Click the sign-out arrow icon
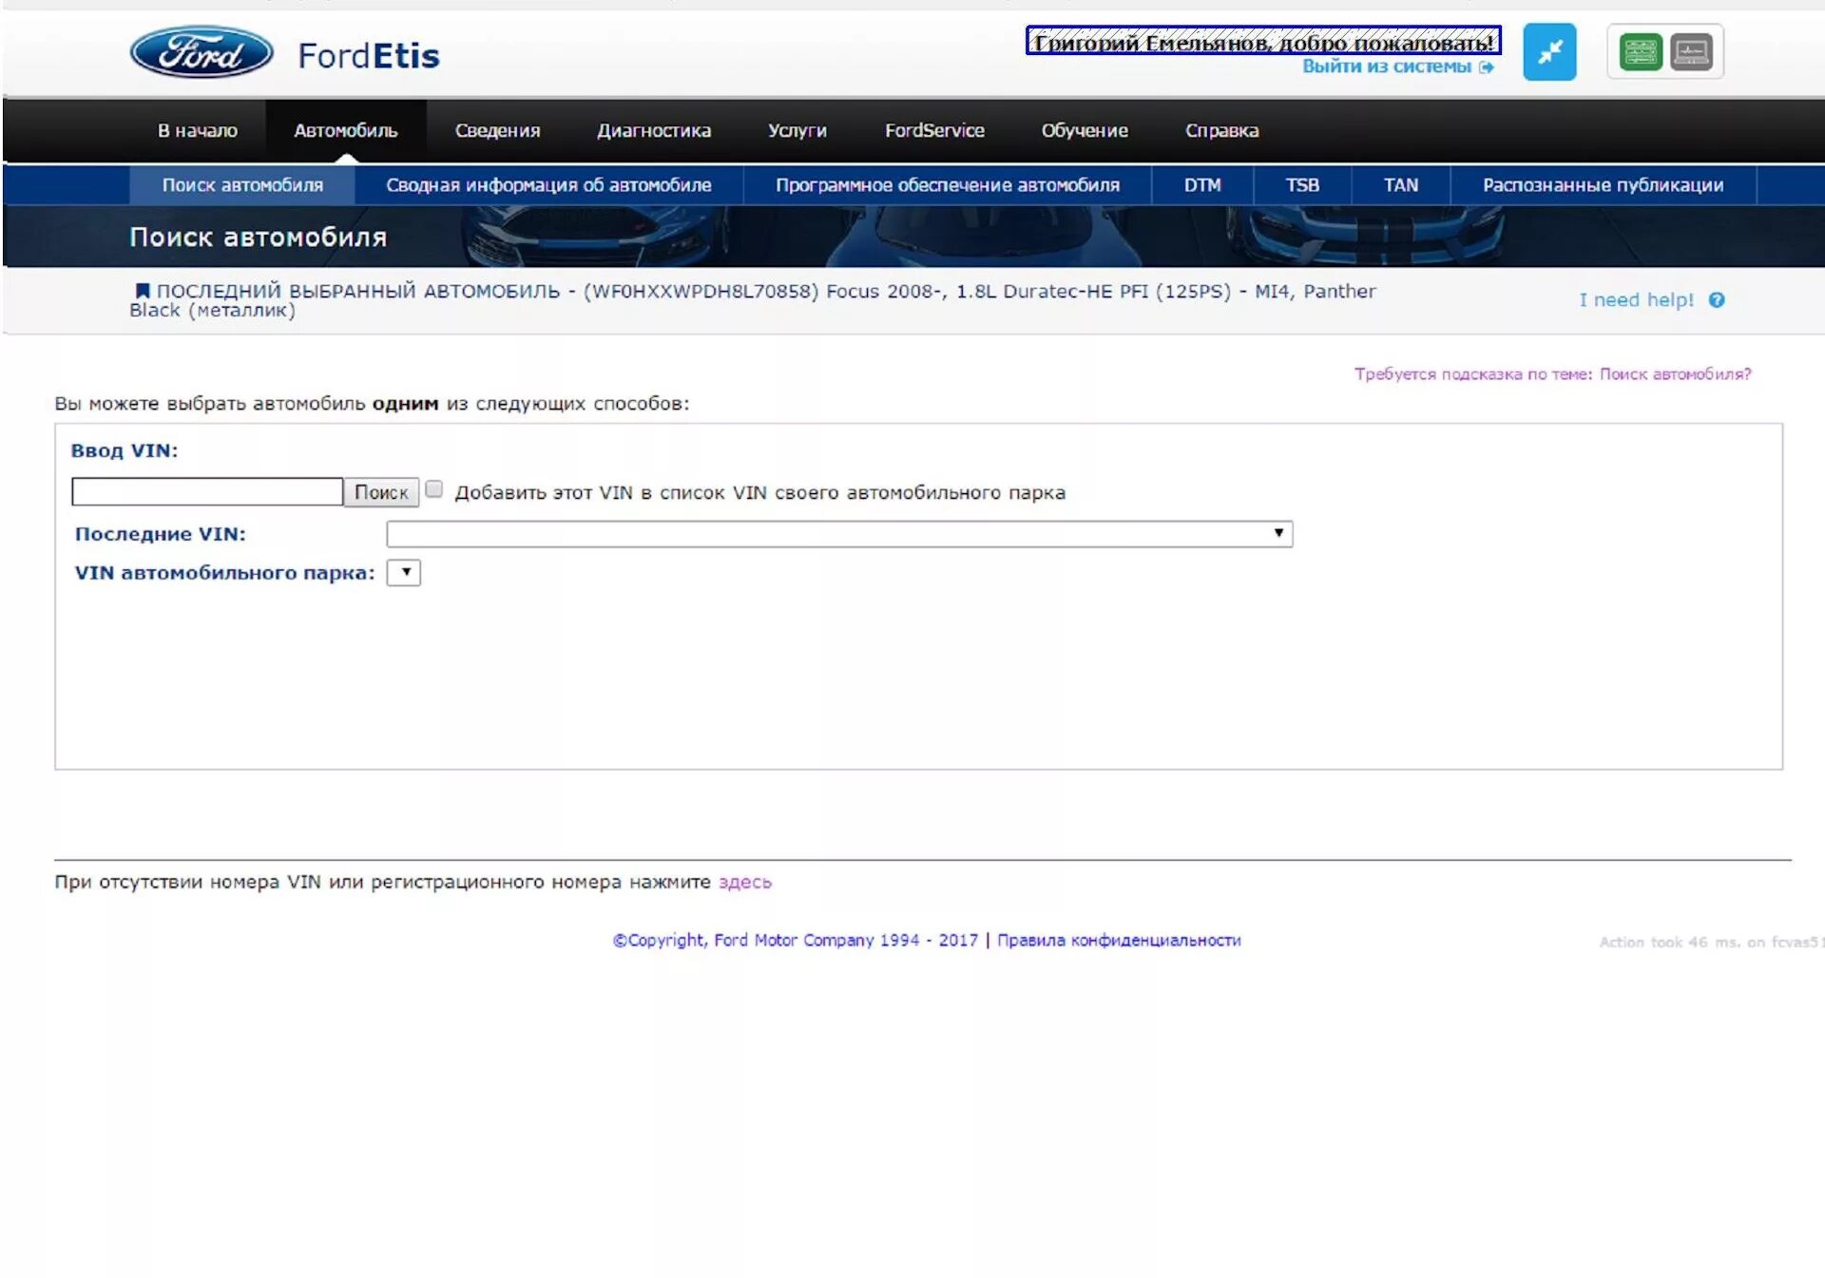The height and width of the screenshot is (1278, 1825). coord(1486,67)
